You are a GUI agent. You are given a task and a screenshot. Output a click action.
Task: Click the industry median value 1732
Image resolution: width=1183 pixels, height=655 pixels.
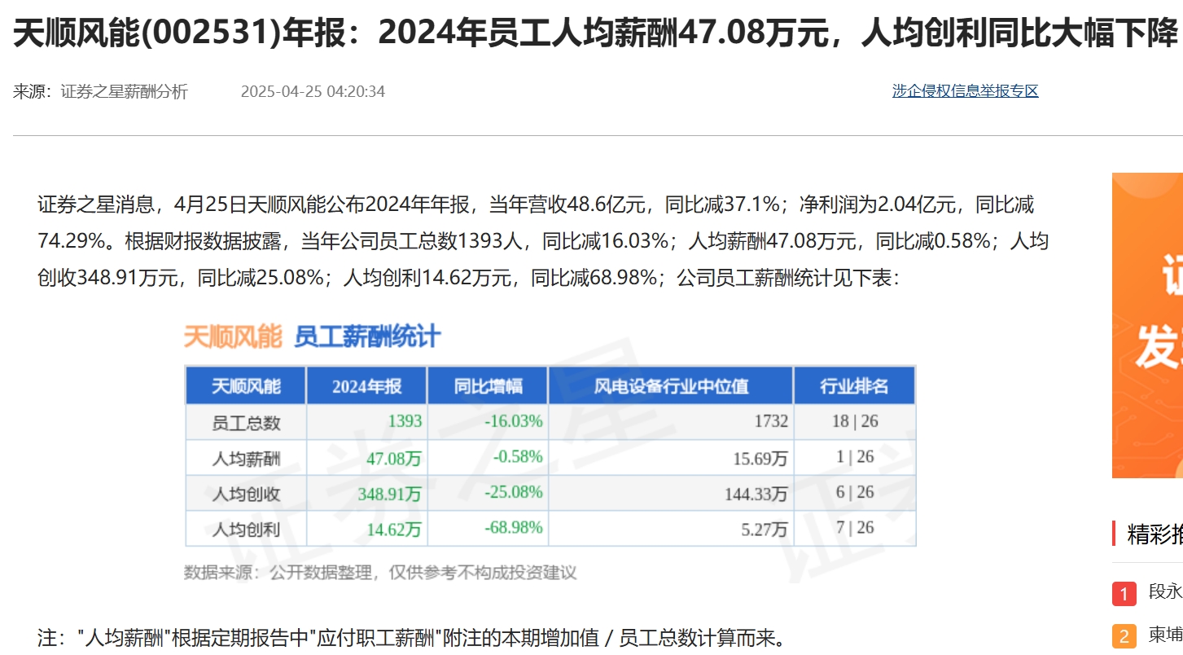coord(771,421)
